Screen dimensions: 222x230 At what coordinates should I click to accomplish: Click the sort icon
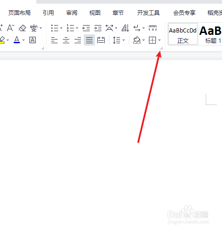(x=125, y=28)
